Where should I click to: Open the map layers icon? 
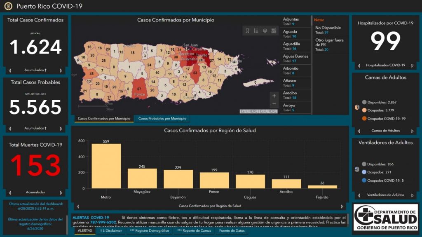[265, 31]
